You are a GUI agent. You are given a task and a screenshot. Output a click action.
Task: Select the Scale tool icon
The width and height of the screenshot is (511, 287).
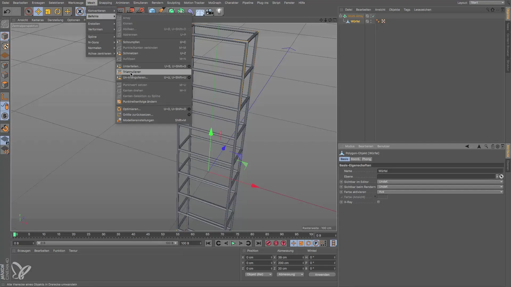coord(48,11)
